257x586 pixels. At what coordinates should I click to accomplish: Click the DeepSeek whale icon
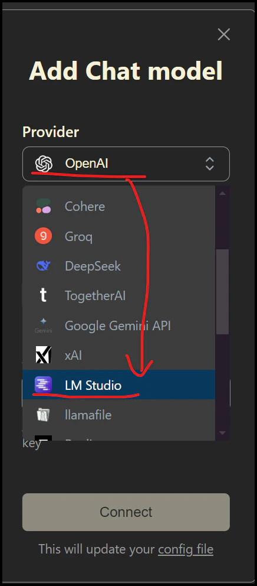(43, 266)
